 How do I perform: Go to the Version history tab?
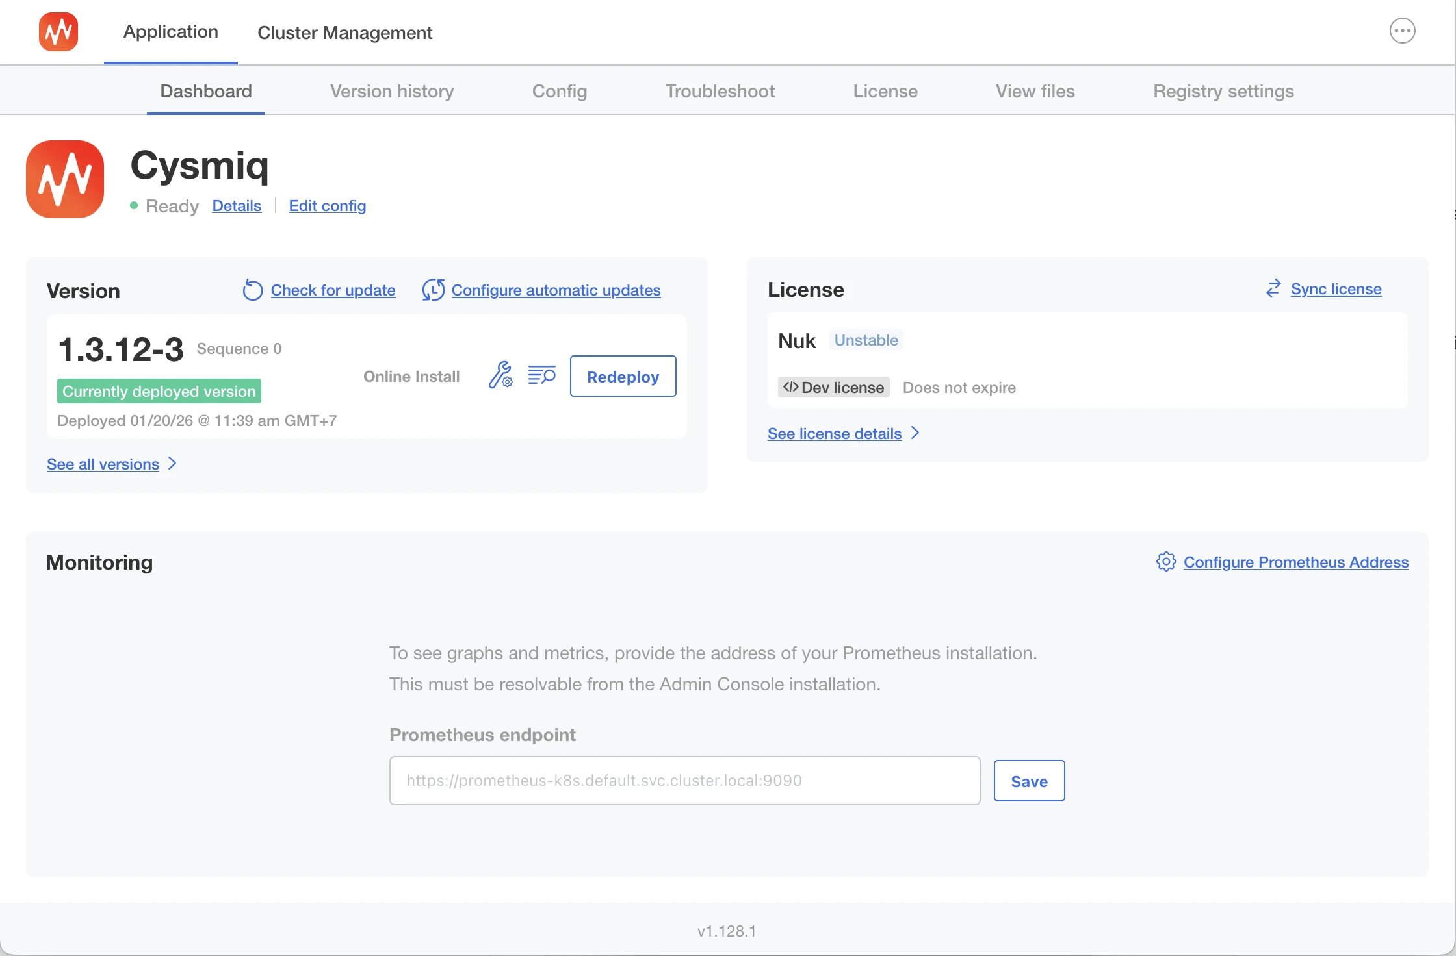(x=392, y=91)
